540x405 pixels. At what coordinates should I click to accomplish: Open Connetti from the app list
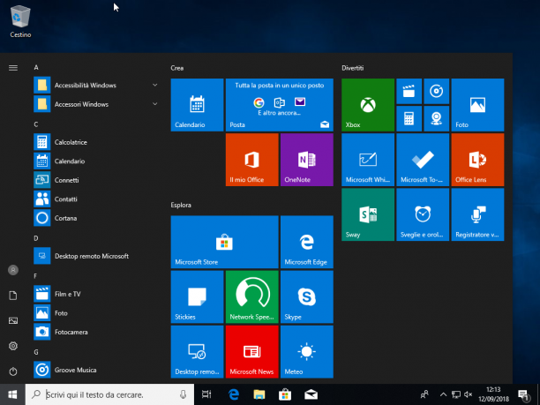tap(96, 180)
